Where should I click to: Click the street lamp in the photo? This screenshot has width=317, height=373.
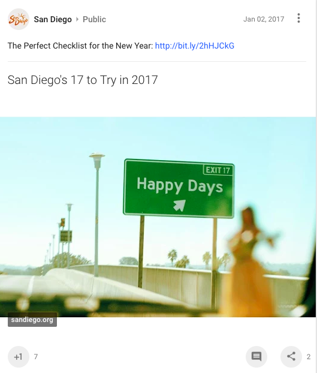(x=96, y=214)
